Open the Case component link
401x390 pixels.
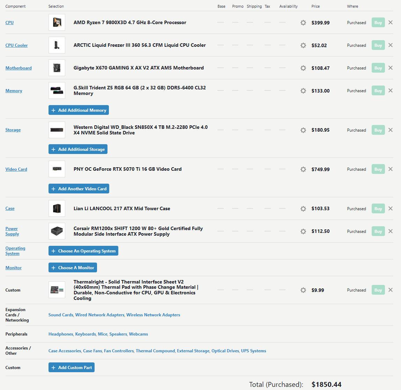pos(10,208)
